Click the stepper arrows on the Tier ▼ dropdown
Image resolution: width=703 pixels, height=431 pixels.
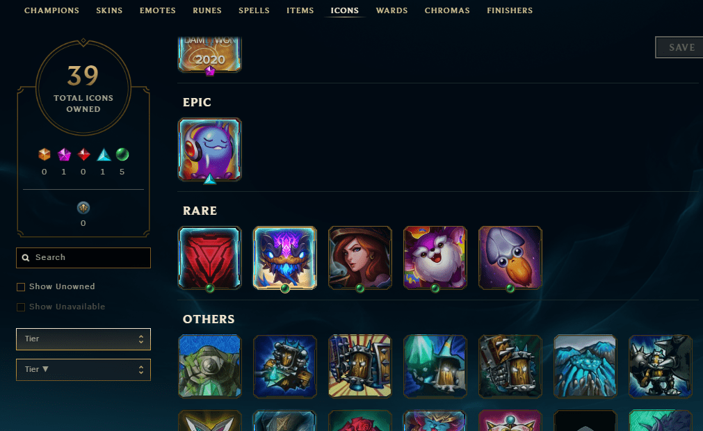pyautogui.click(x=140, y=370)
